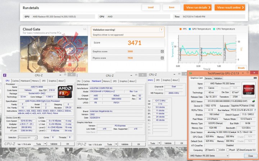This screenshot has width=259, height=161.
Task: Click Tools button in first CPU-Z window
Action: click(38, 144)
